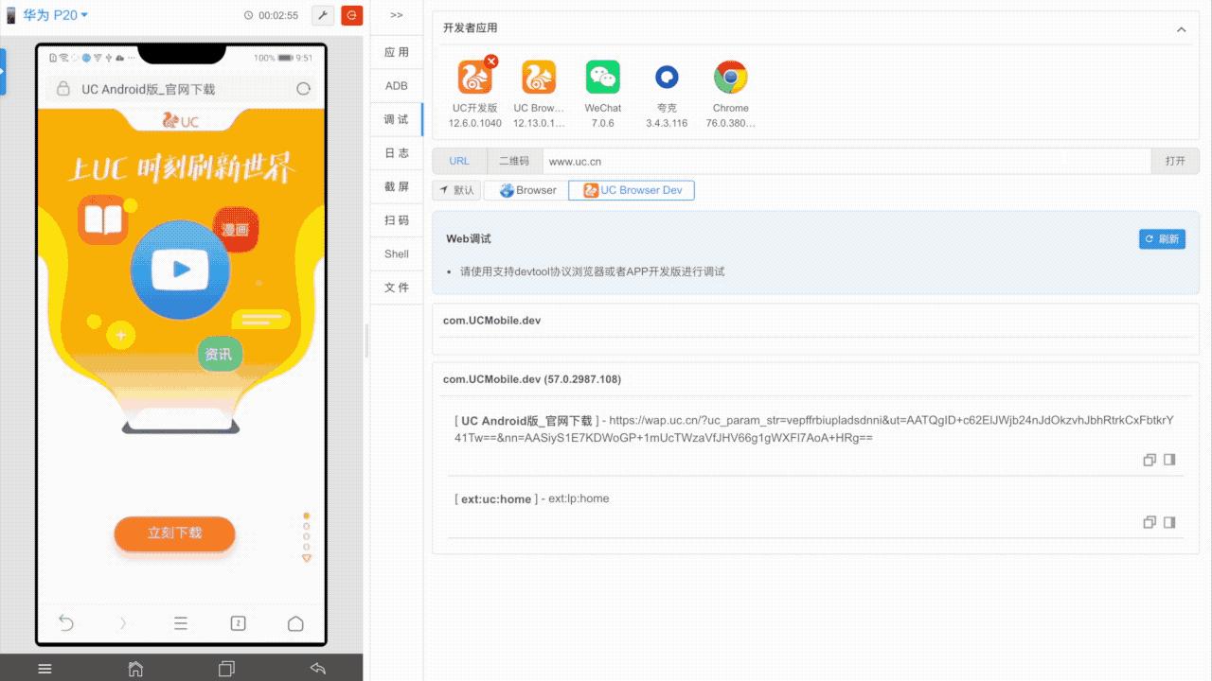Launch the 夸克 app icon
The image size is (1212, 681).
[x=667, y=78]
